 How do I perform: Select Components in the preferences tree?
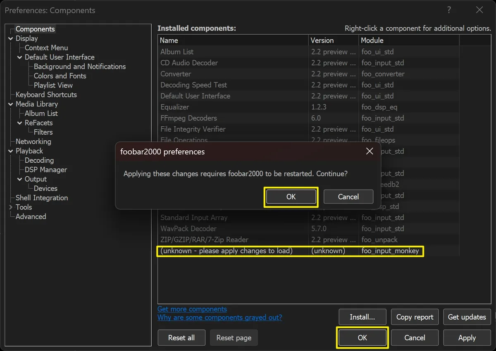(x=35, y=29)
